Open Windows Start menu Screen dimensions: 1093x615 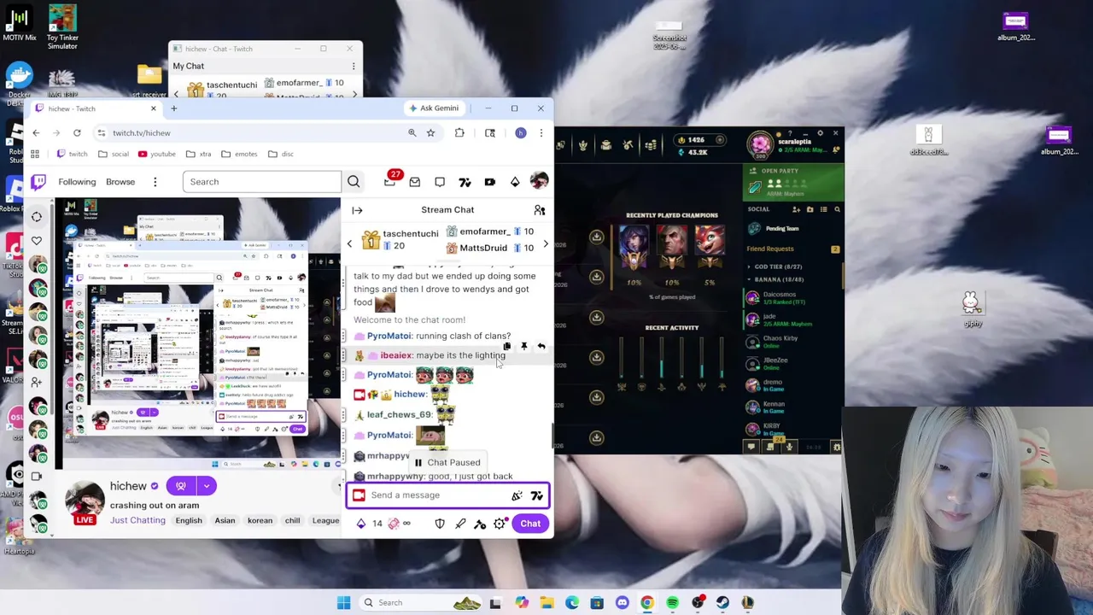click(x=343, y=603)
